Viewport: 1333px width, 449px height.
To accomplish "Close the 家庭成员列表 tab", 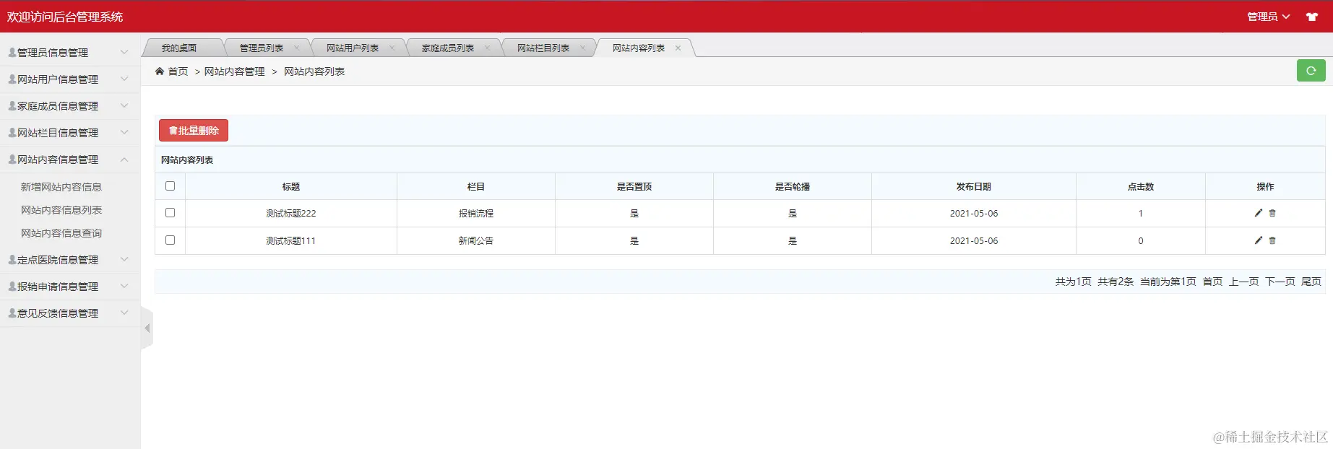I will point(487,48).
